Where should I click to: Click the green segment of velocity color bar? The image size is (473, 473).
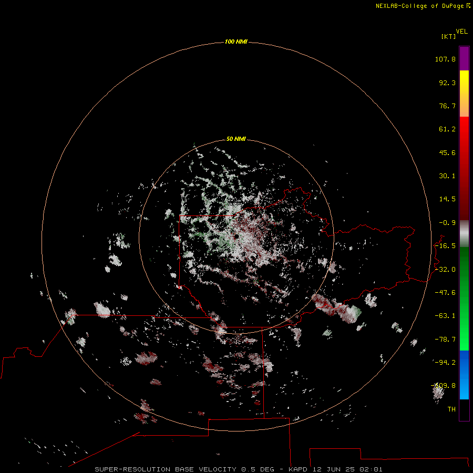[x=464, y=299]
